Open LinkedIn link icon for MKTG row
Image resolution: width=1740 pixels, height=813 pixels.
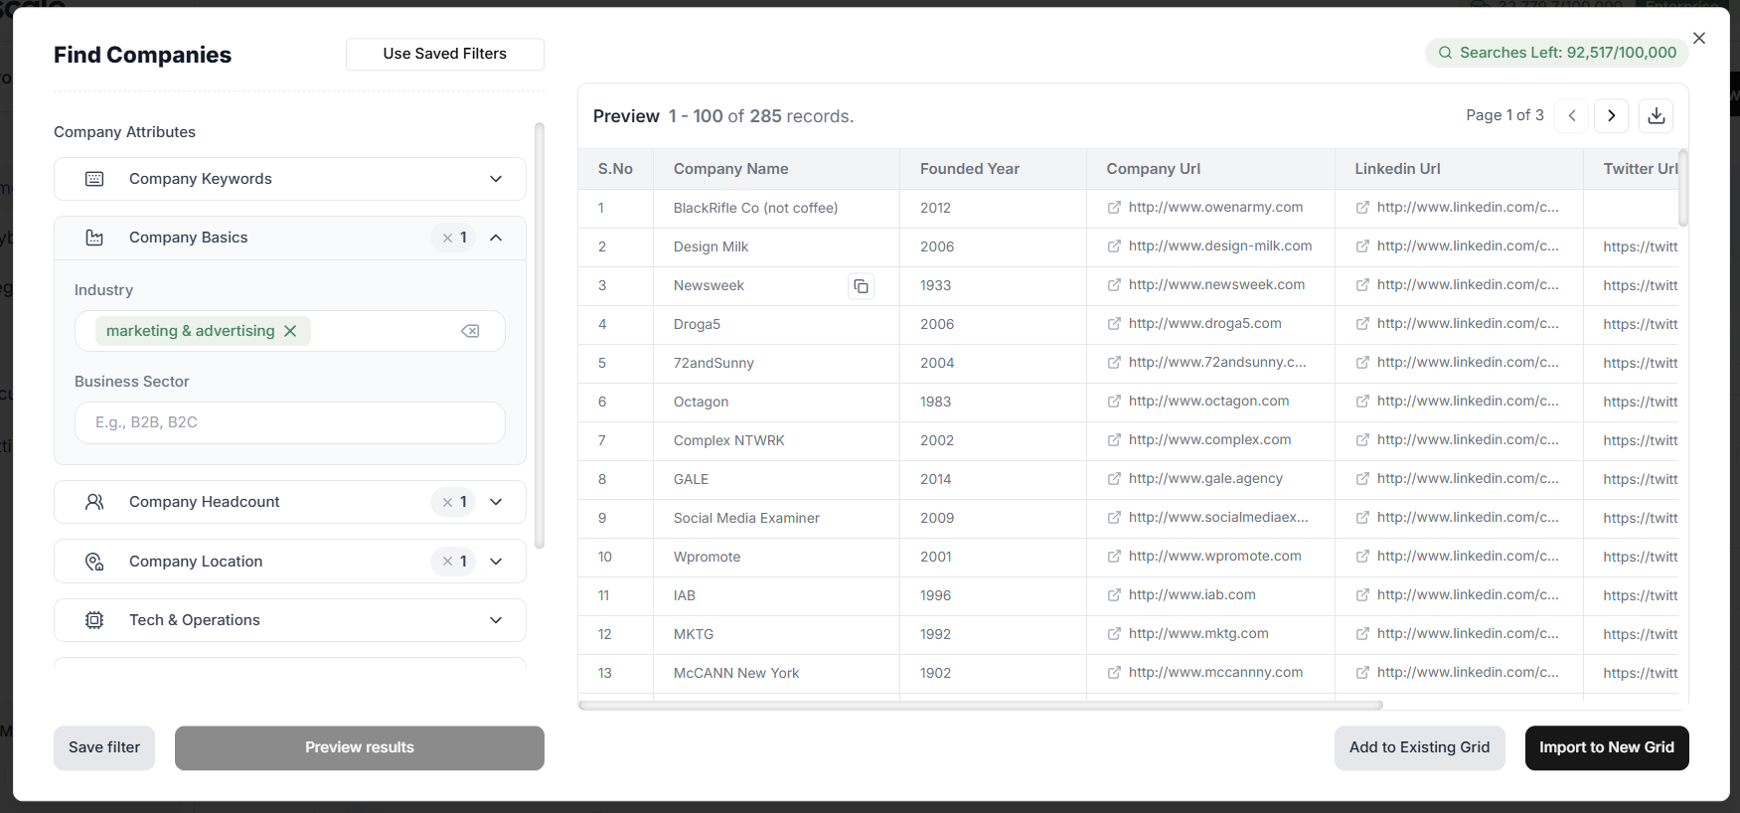pyautogui.click(x=1363, y=634)
